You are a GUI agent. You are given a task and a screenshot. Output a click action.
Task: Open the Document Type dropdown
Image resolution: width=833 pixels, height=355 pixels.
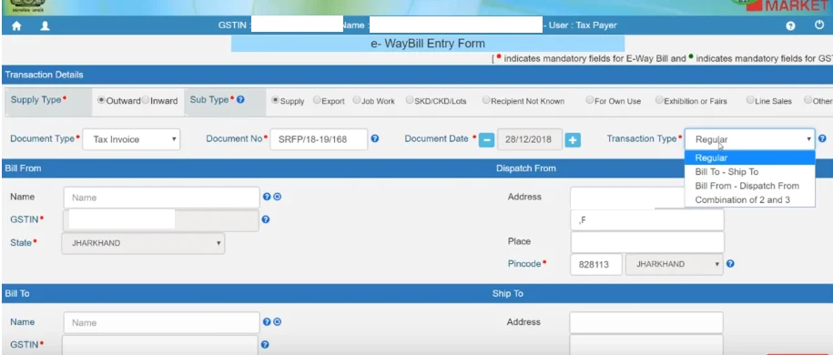(131, 139)
